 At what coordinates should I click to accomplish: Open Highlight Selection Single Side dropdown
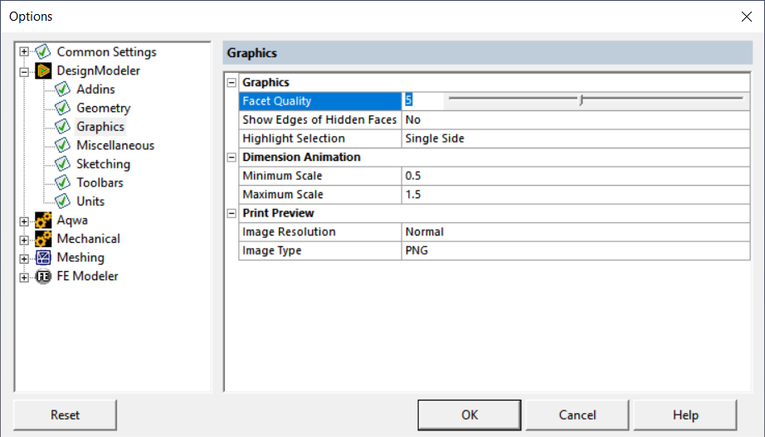coord(576,138)
